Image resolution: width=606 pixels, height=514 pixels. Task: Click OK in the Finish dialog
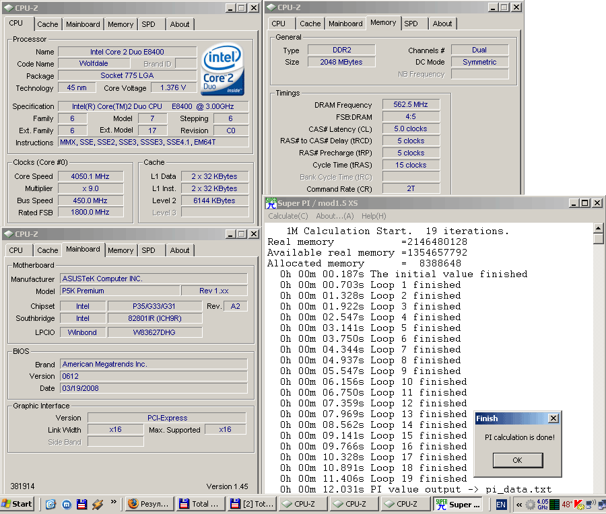[x=518, y=460]
